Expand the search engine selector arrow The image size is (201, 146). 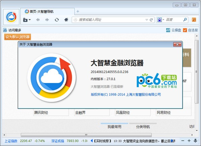pos(163,20)
